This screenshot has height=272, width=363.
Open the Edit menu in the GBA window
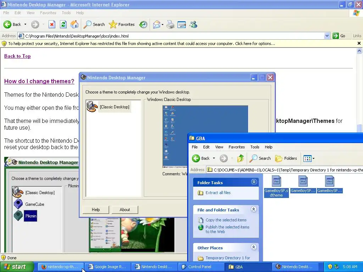(206, 147)
